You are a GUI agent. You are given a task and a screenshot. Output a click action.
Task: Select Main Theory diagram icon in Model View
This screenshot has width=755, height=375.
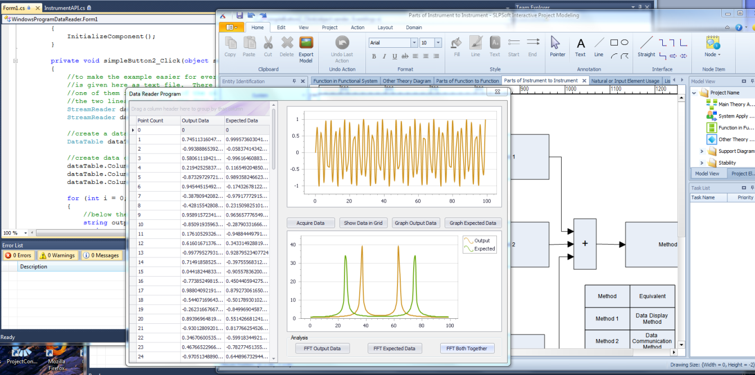pyautogui.click(x=711, y=104)
